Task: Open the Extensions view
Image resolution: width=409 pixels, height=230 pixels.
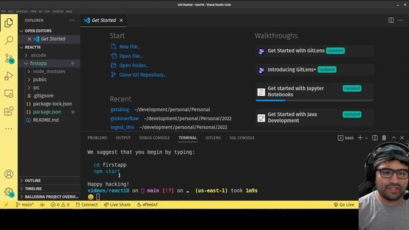Action: pos(8,111)
